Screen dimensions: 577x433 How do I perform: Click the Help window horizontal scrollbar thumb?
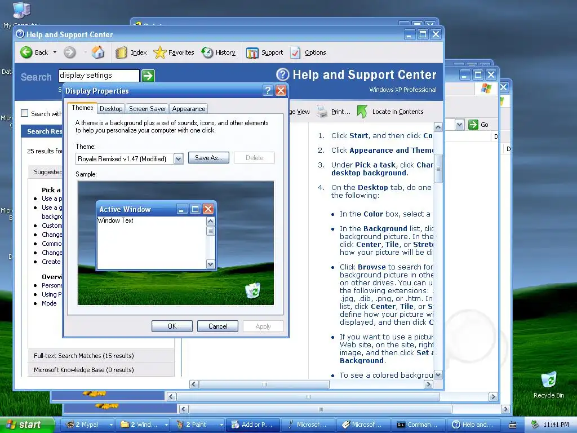[x=264, y=385]
